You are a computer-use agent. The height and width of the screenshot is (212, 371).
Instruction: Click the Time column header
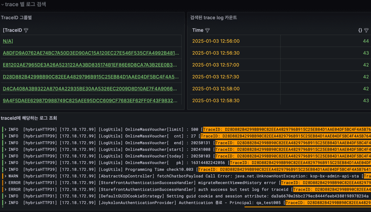pyautogui.click(x=198, y=30)
